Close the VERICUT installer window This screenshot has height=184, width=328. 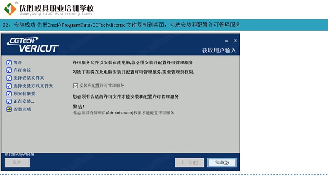235,40
